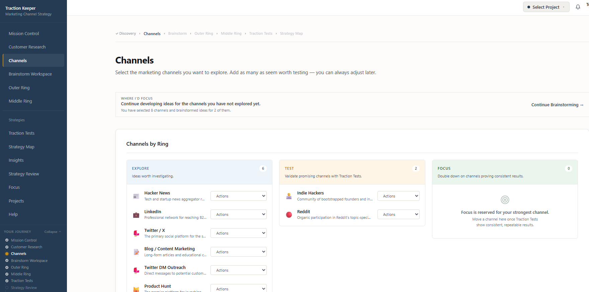
Task: Click orange Channels journey step dot
Action: coord(7,254)
